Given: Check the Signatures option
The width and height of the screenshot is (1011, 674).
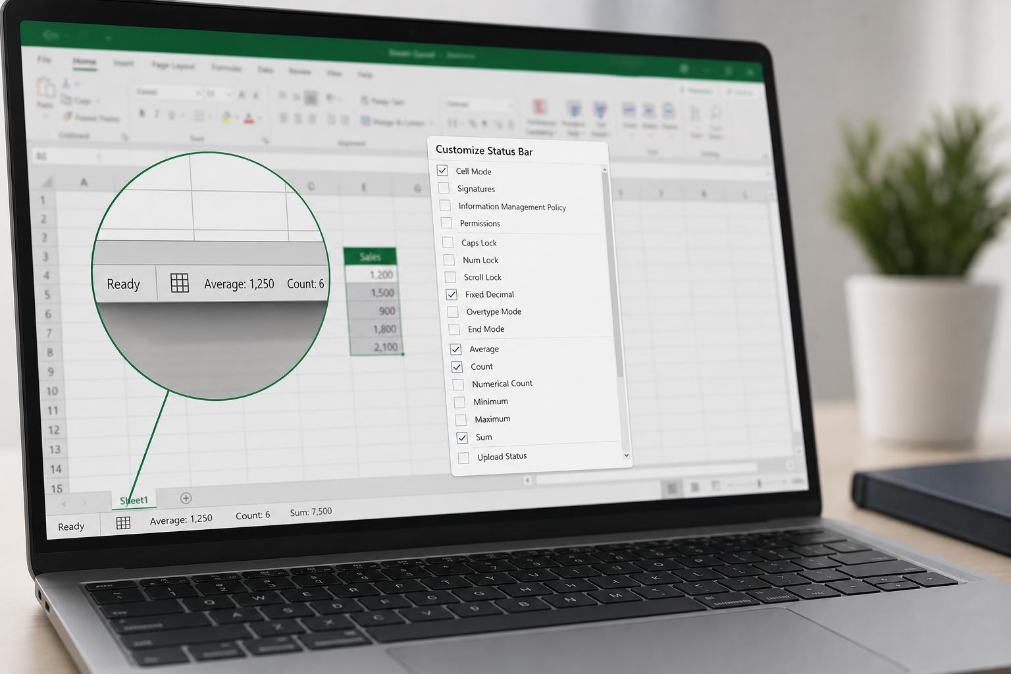Looking at the screenshot, I should click(x=444, y=188).
